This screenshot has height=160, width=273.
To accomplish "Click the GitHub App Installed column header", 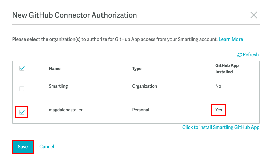I will point(227,69).
